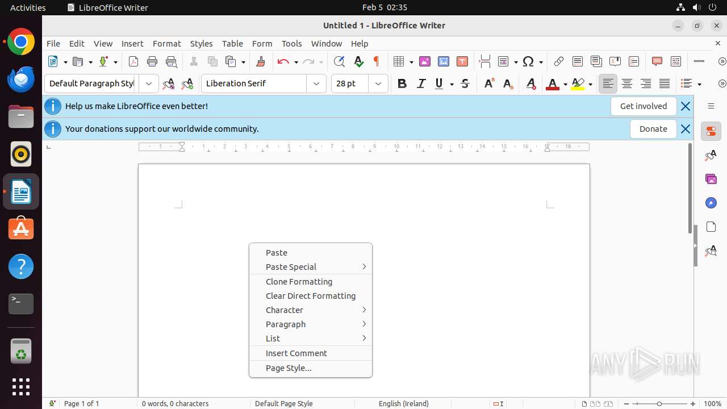
Task: Expand Character submenu in context menu
Action: point(311,310)
